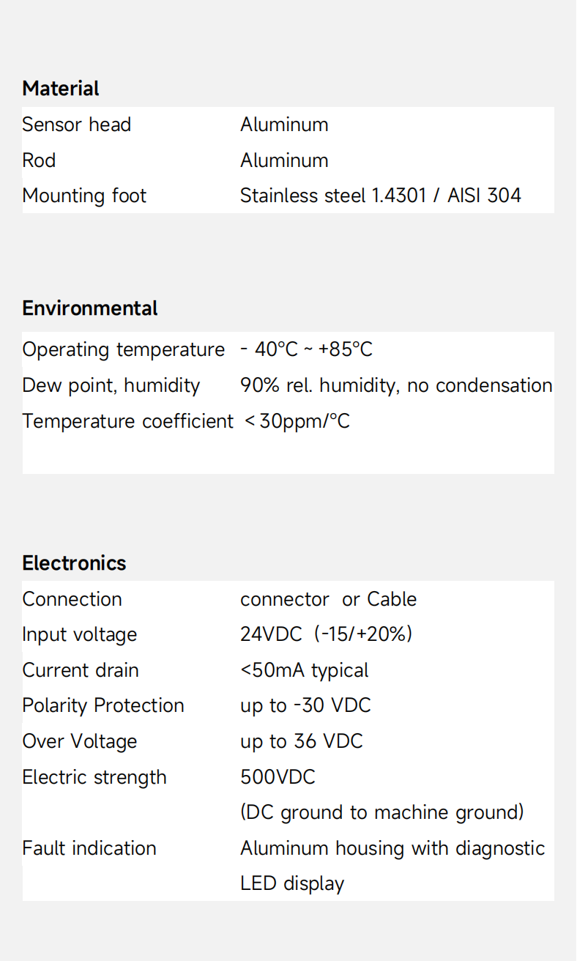Click the Polarity Protection label
Screen dimensions: 577x961
point(103,705)
